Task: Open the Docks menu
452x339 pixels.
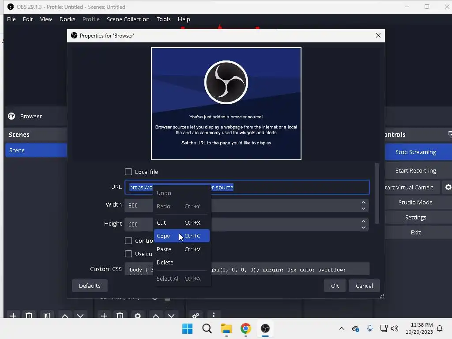Action: (68, 19)
